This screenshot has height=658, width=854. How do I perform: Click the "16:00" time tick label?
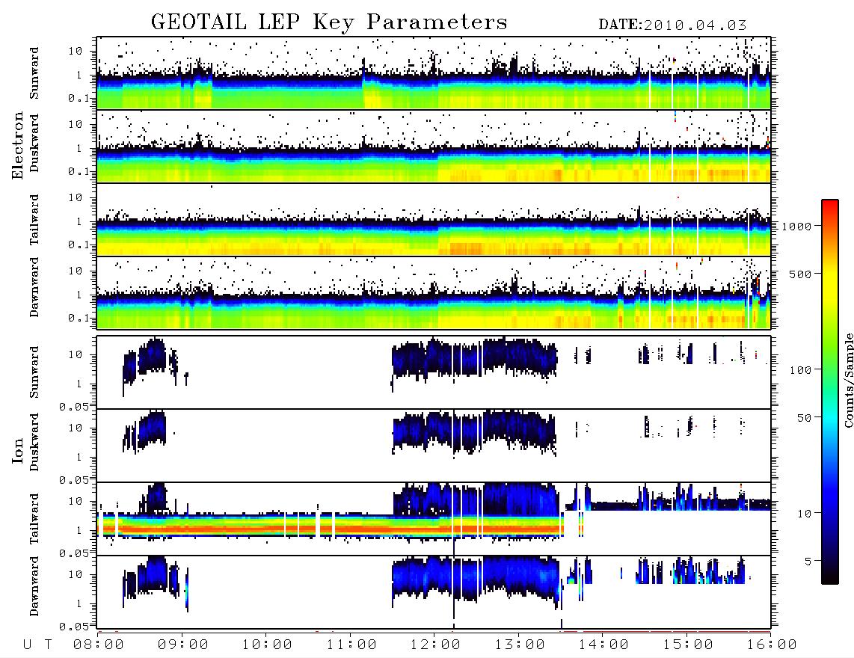click(x=772, y=645)
